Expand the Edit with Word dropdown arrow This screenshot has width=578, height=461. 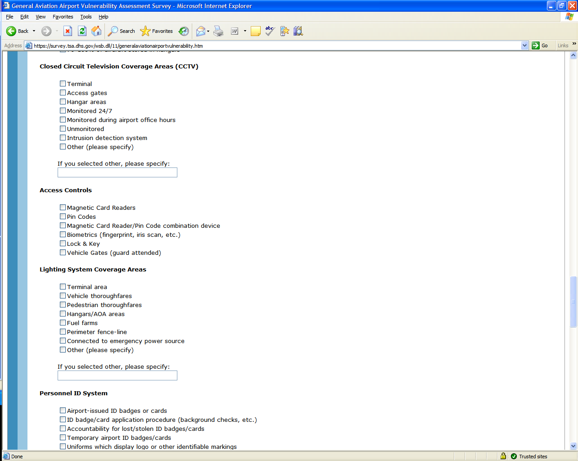coord(245,31)
